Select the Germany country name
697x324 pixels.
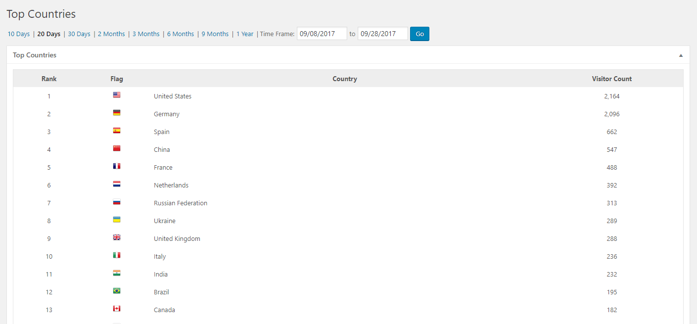[167, 114]
